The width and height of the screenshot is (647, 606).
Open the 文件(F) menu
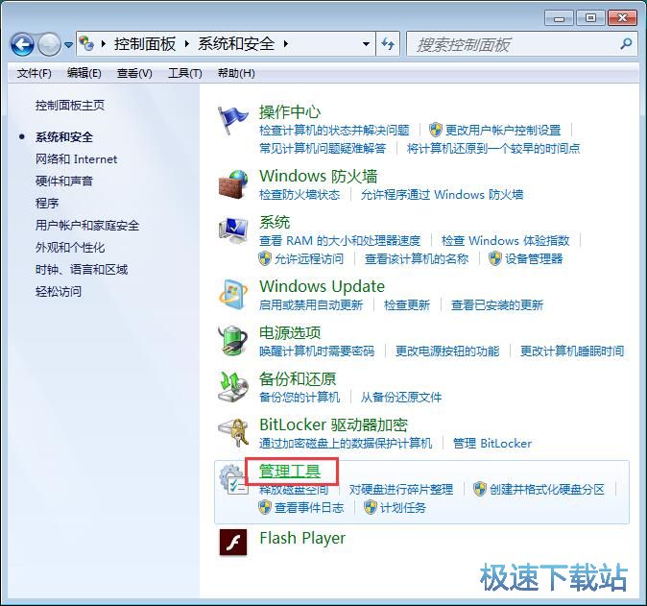coord(34,74)
